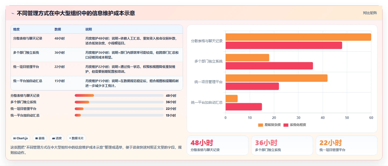Click the 说明 column header
388x166 pixels.
pyautogui.click(x=89, y=29)
